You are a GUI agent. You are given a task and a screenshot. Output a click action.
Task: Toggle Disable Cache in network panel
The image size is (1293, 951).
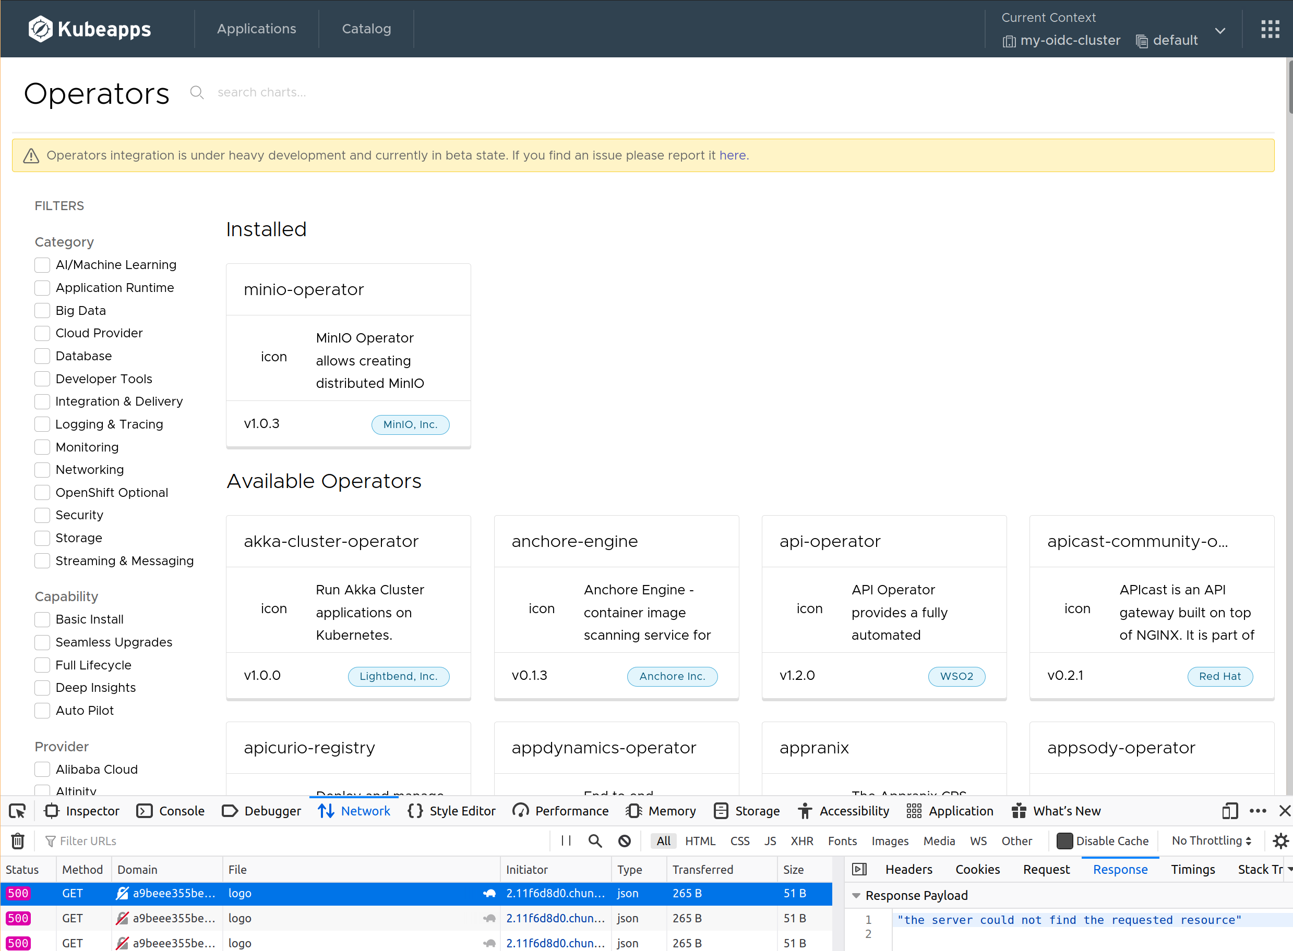1065,840
